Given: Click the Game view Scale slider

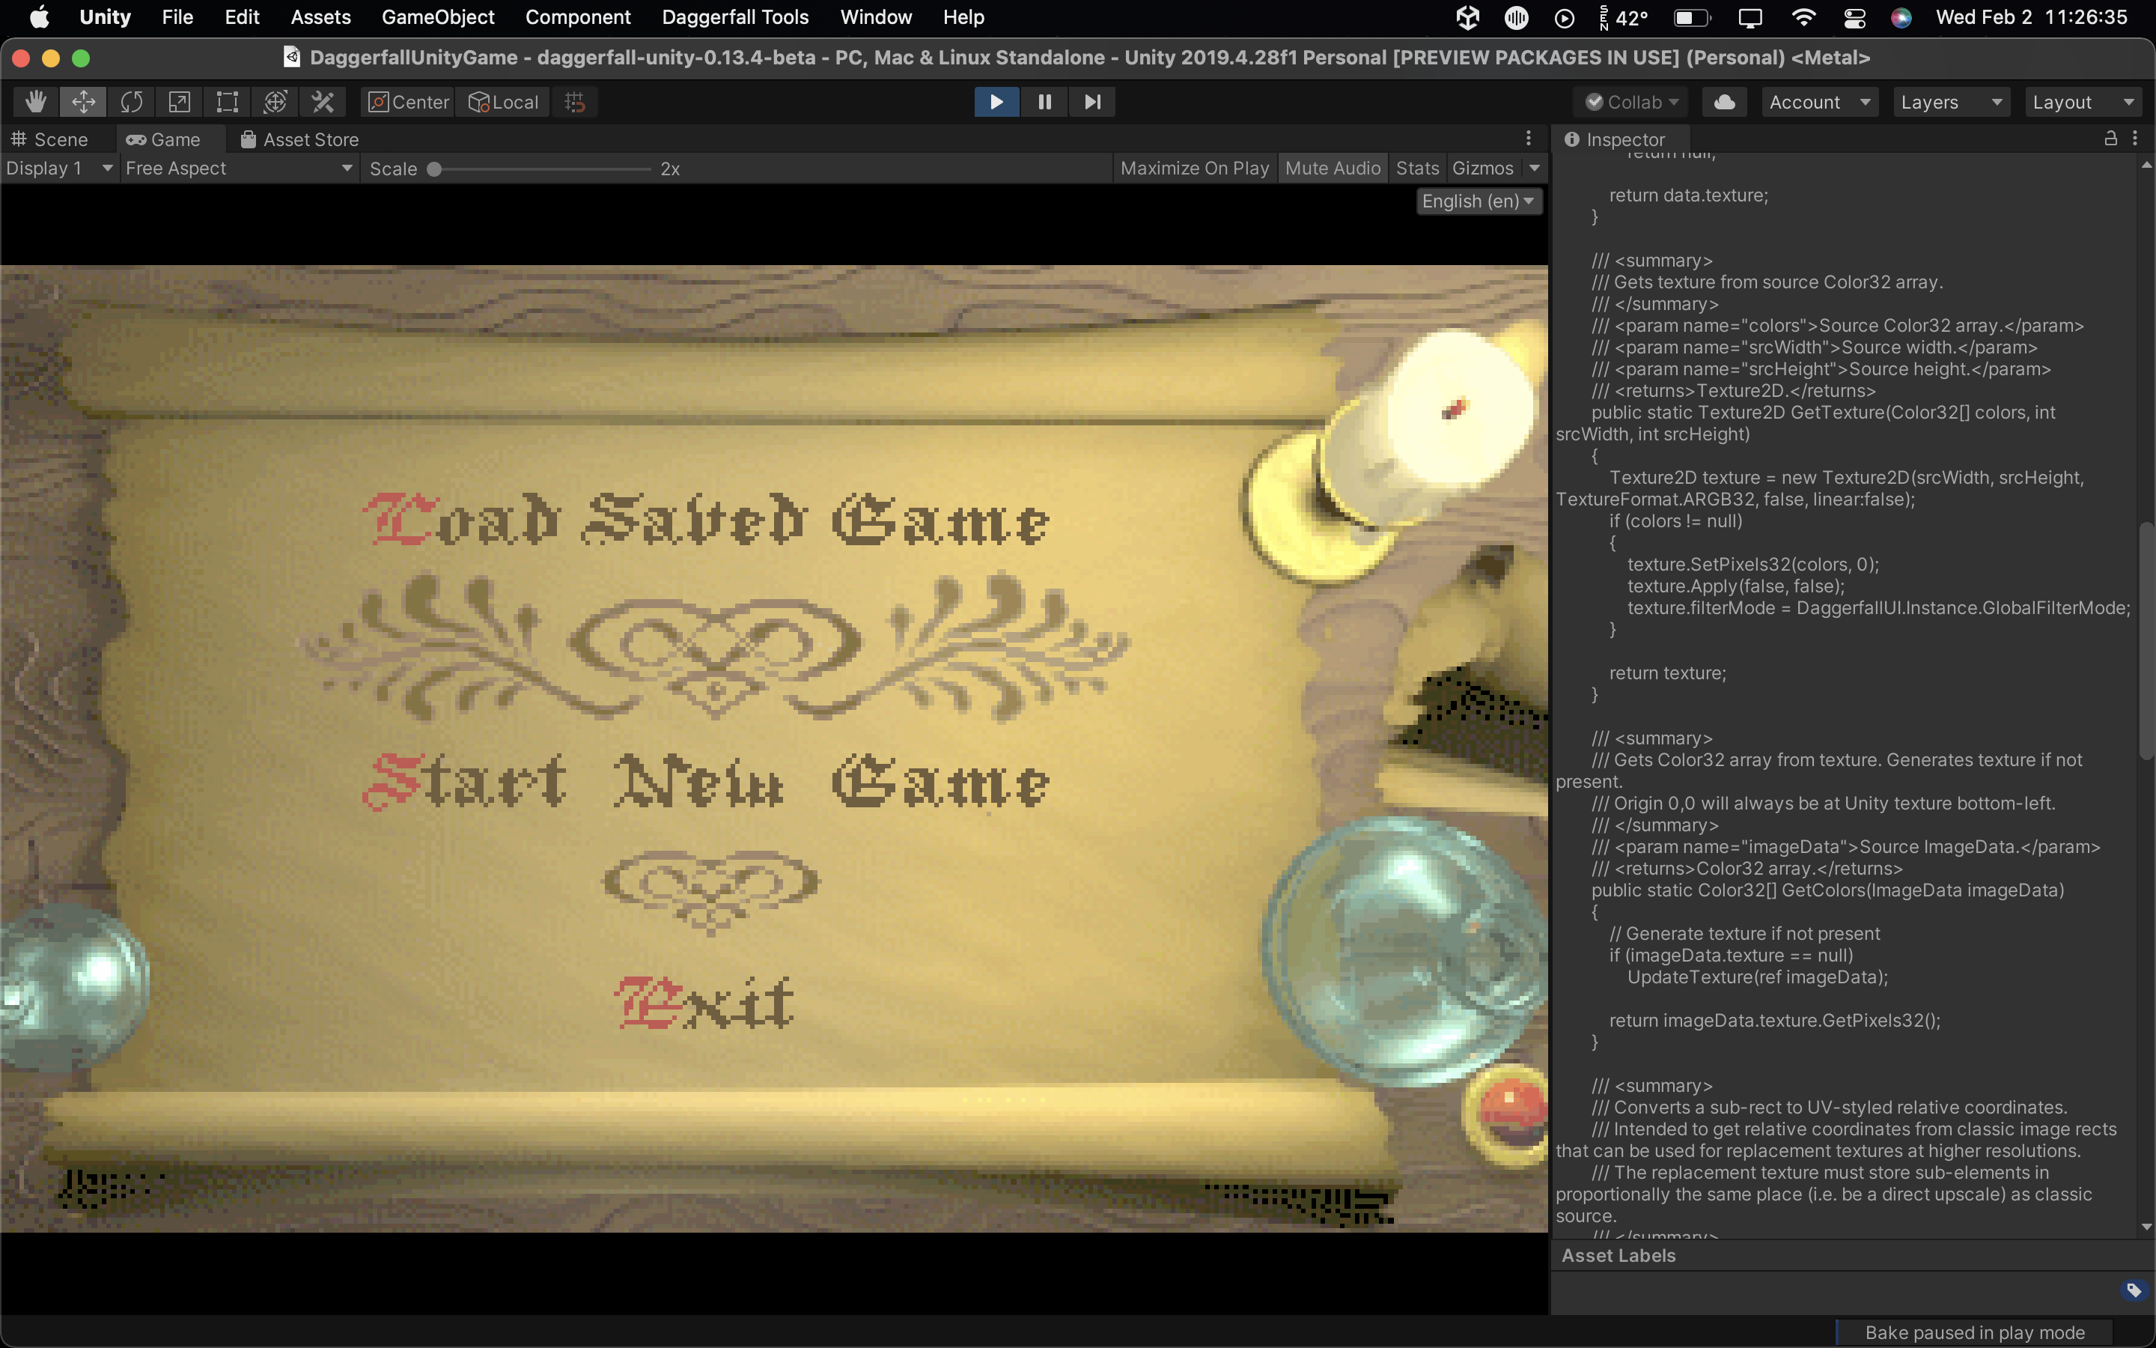Looking at the screenshot, I should pyautogui.click(x=542, y=168).
